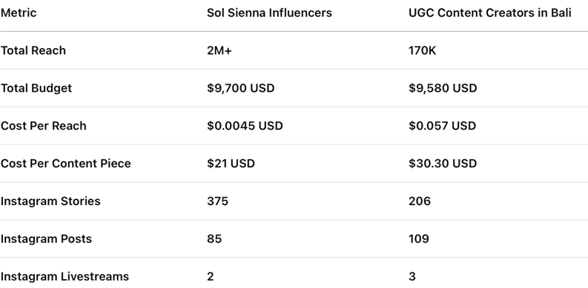588x288 pixels.
Task: Click the UGC Content Creators in Bali header
Action: pyautogui.click(x=489, y=13)
